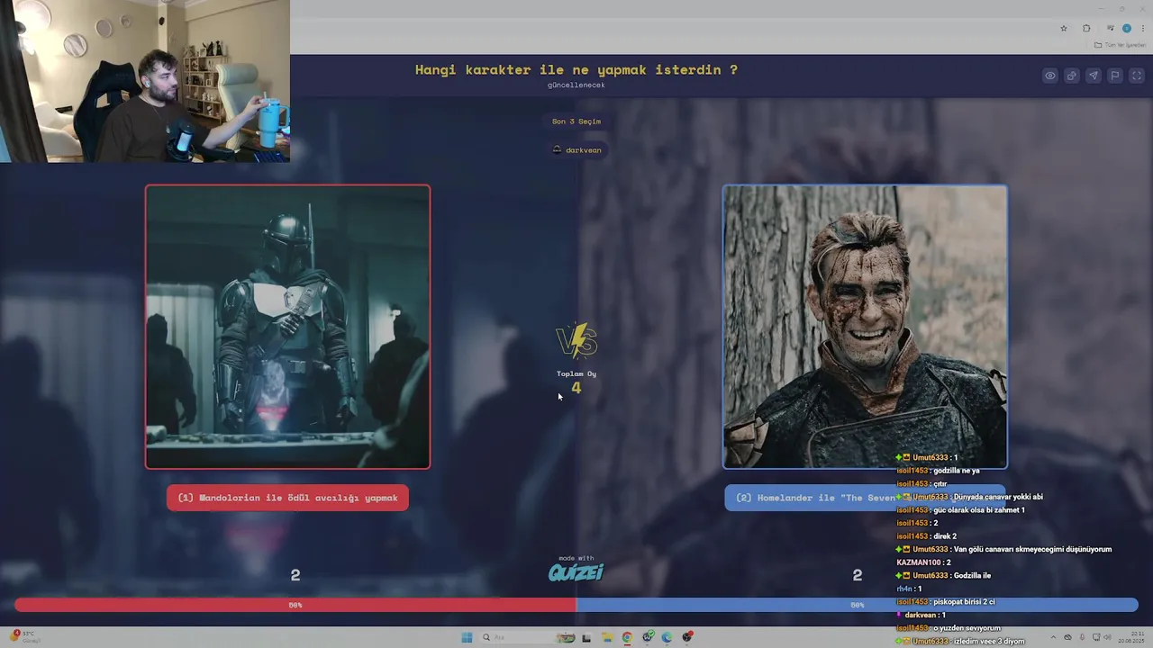
Task: Open the network tray icon
Action: point(1095,637)
